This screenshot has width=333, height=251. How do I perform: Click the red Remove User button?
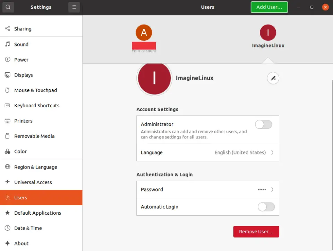point(256,232)
